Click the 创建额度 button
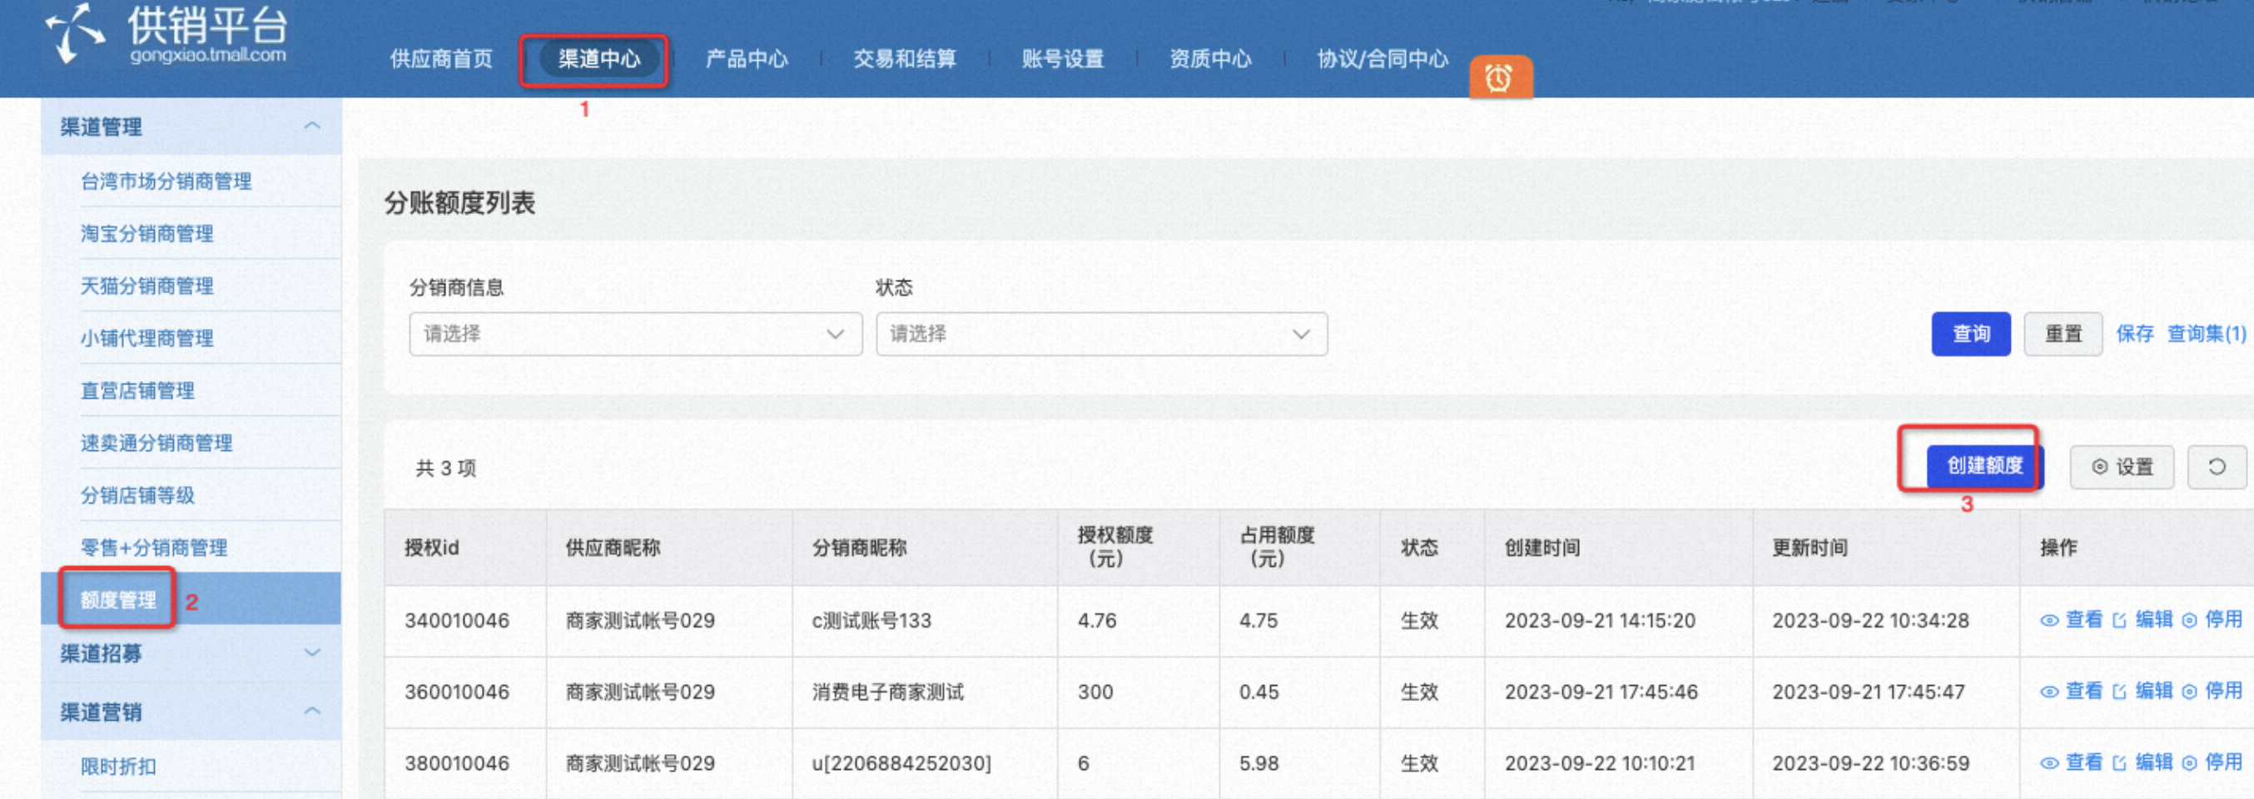This screenshot has width=2254, height=799. [1984, 466]
